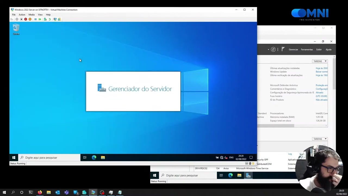Turn off the VM with the stop icon
This screenshot has height=196, width=348.
point(21,19)
